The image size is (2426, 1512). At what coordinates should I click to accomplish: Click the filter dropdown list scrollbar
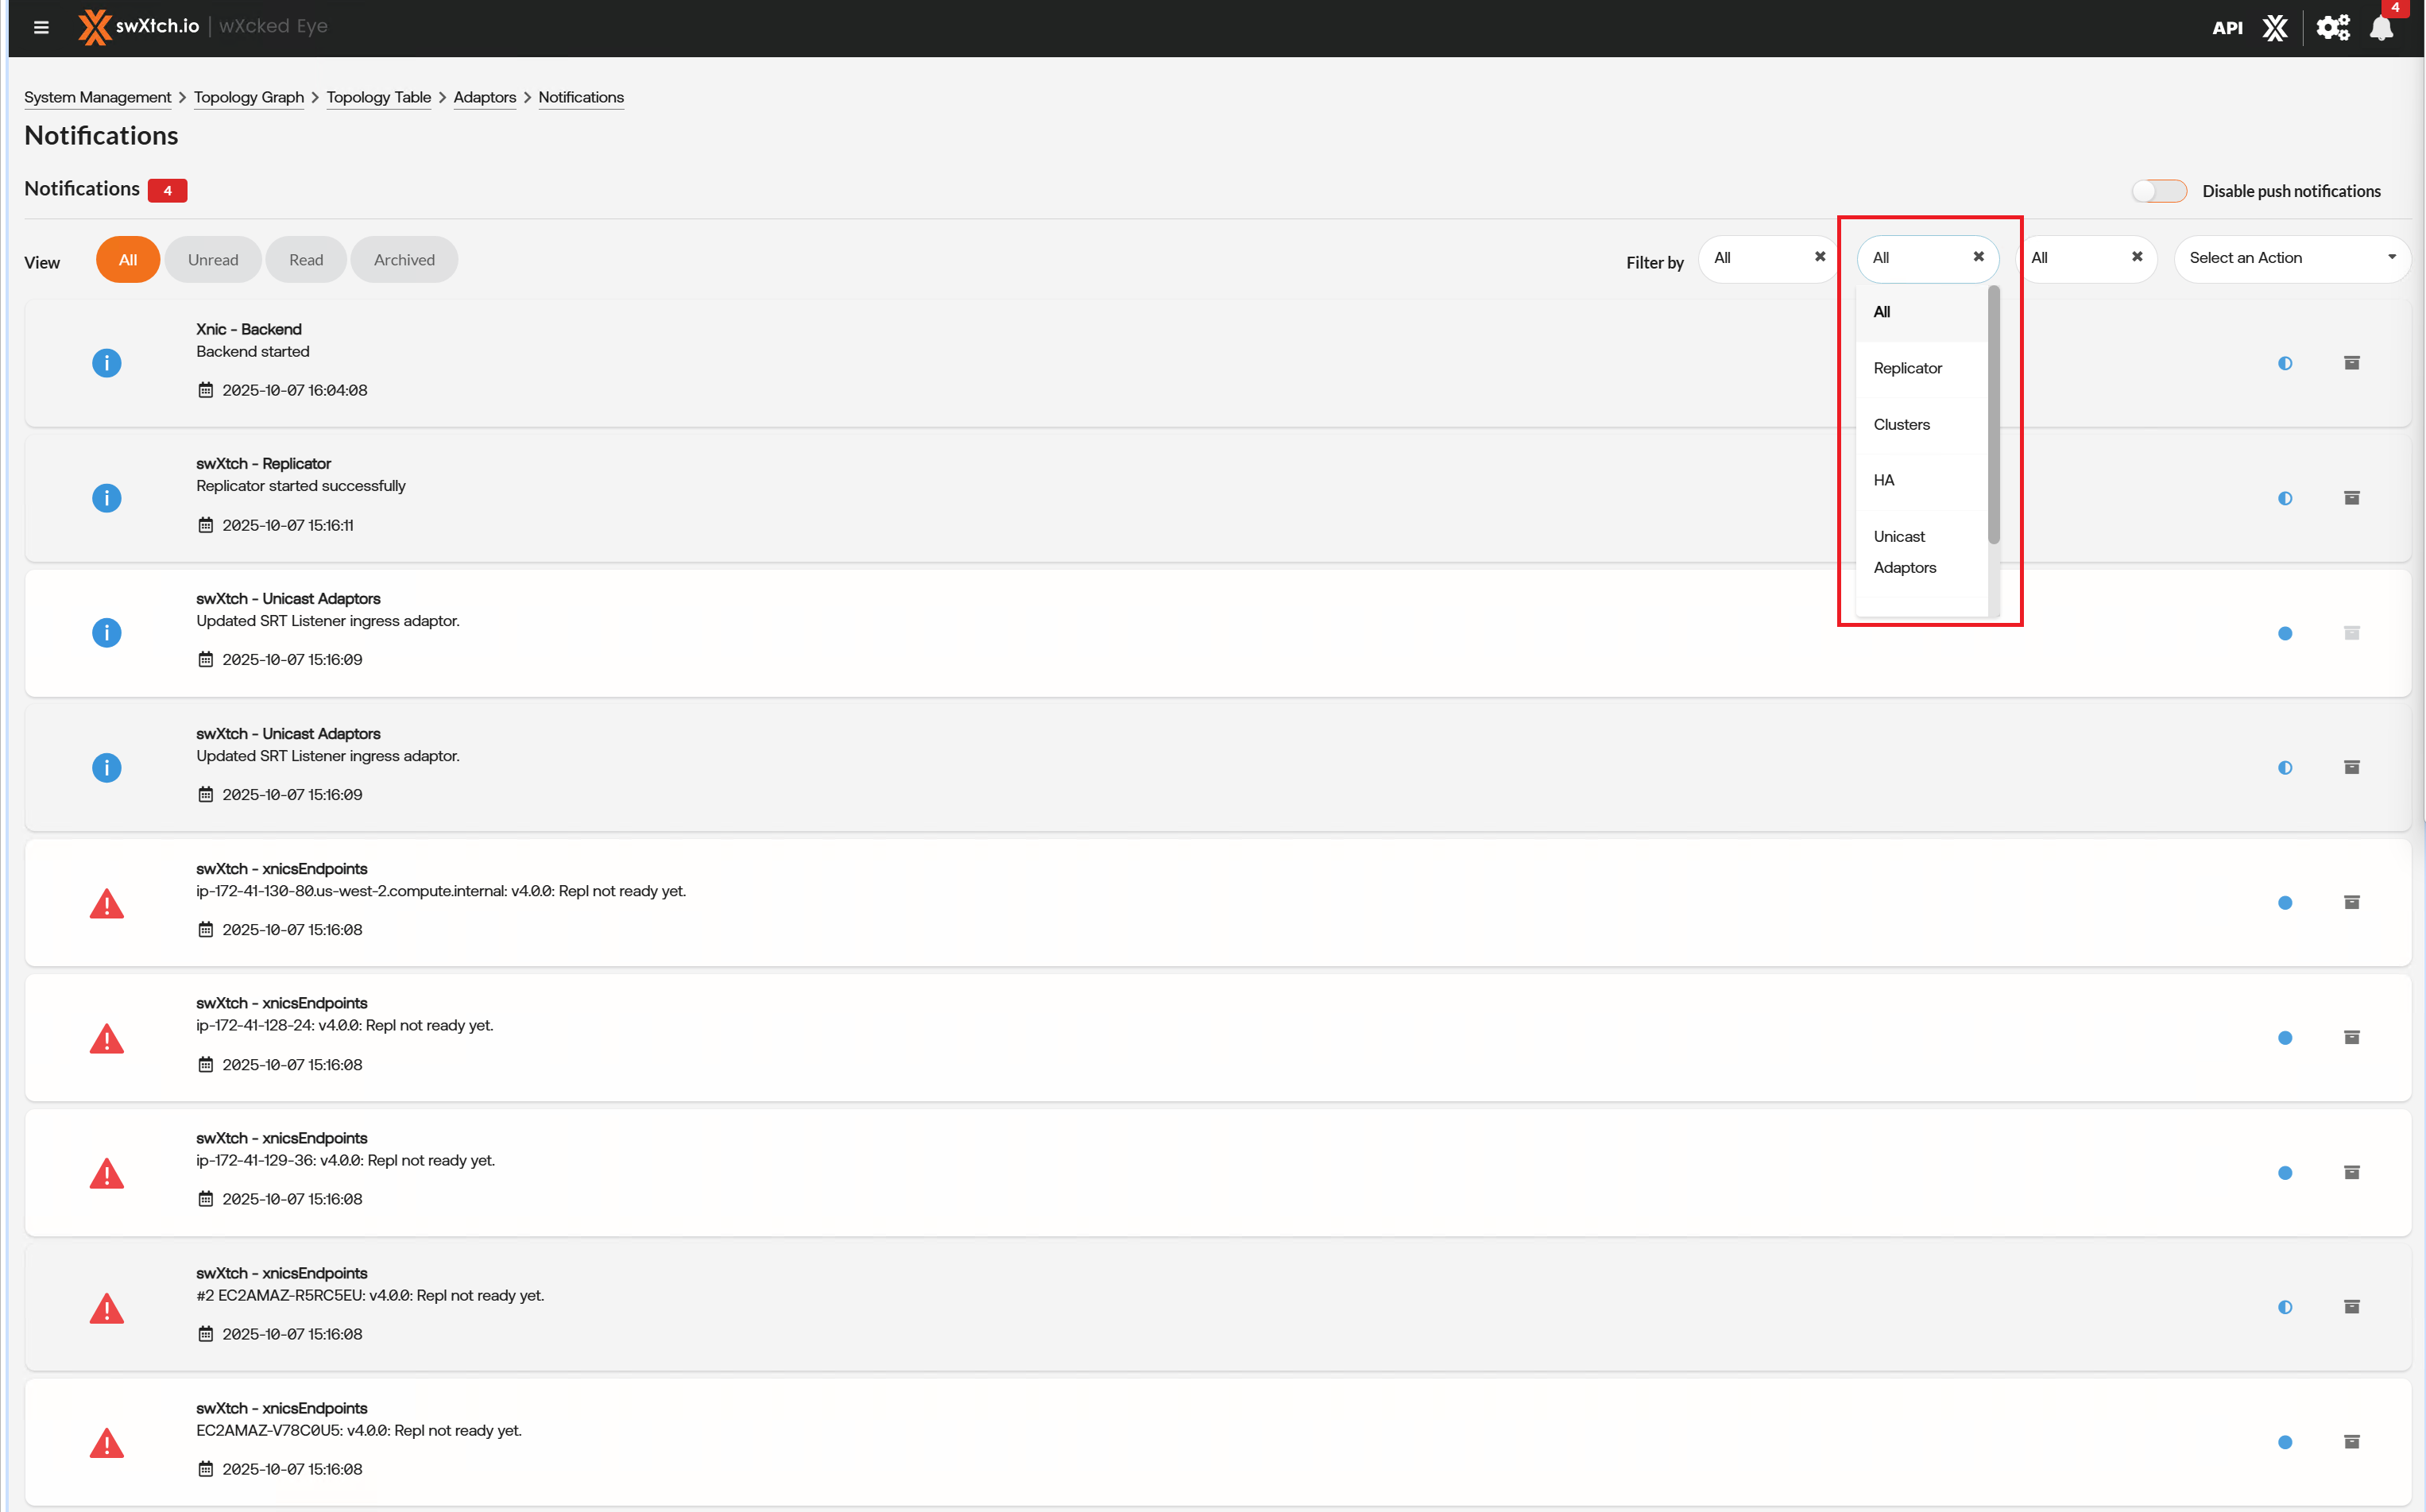tap(1993, 415)
